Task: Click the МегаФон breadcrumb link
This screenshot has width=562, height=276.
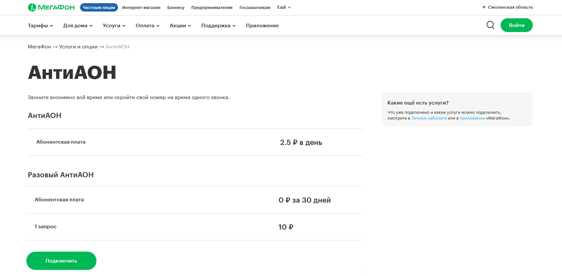Action: point(39,47)
